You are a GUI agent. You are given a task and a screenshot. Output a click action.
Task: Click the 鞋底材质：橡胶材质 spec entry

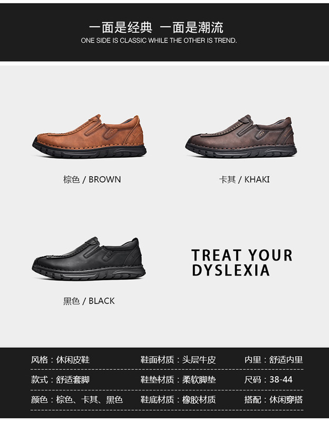tap(178, 399)
